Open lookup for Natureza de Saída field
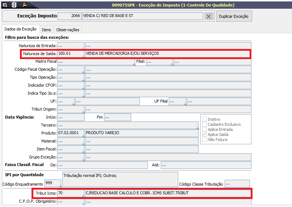This screenshot has width=292, height=207. (x=83, y=56)
